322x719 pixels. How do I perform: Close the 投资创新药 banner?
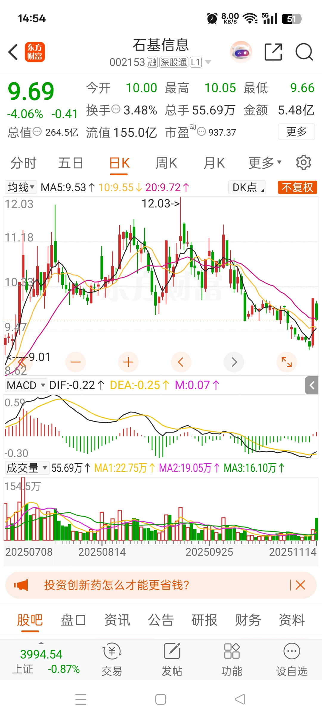click(300, 585)
